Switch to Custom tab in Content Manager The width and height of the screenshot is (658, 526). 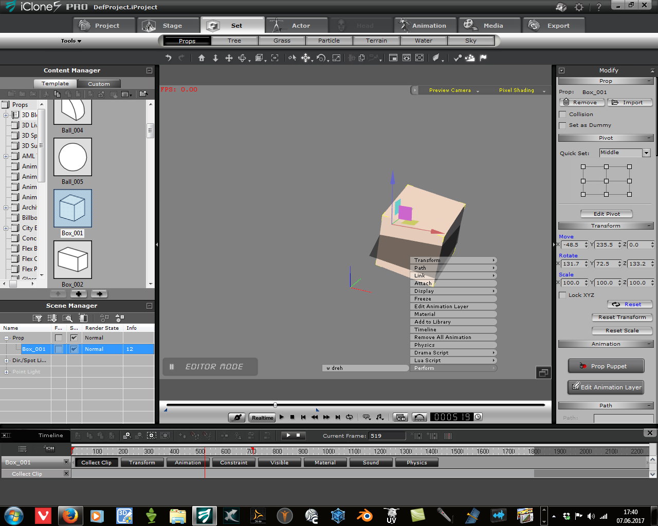pyautogui.click(x=99, y=84)
